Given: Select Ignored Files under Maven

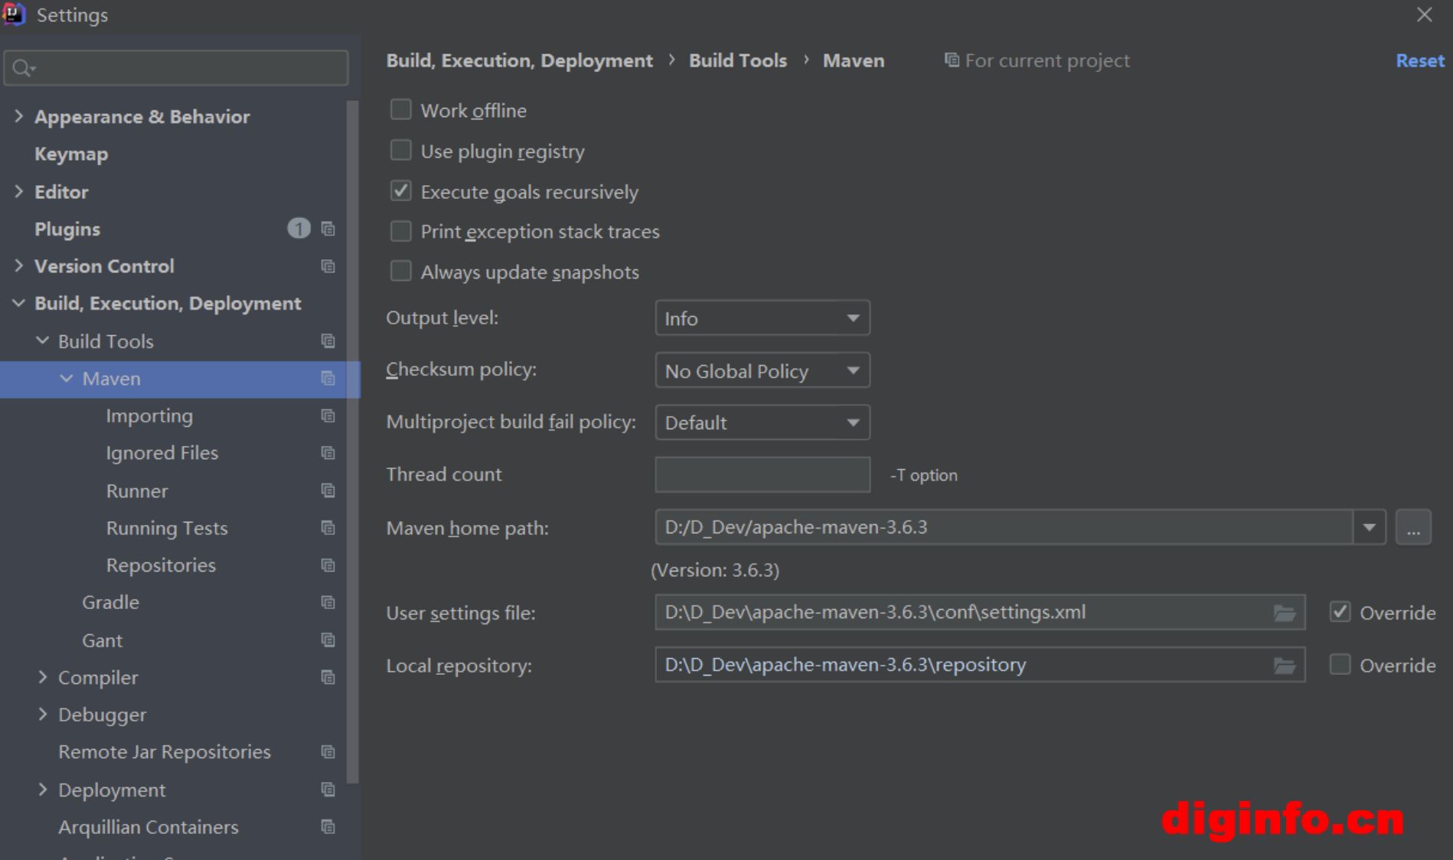Looking at the screenshot, I should click(162, 453).
